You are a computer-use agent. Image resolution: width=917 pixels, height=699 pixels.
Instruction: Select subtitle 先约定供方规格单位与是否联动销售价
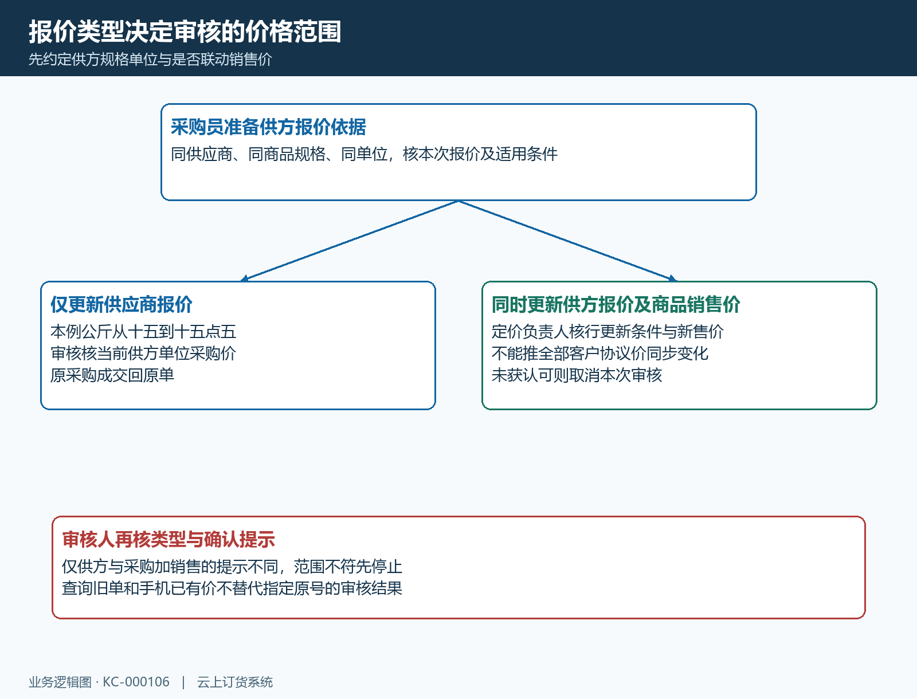[x=150, y=59]
